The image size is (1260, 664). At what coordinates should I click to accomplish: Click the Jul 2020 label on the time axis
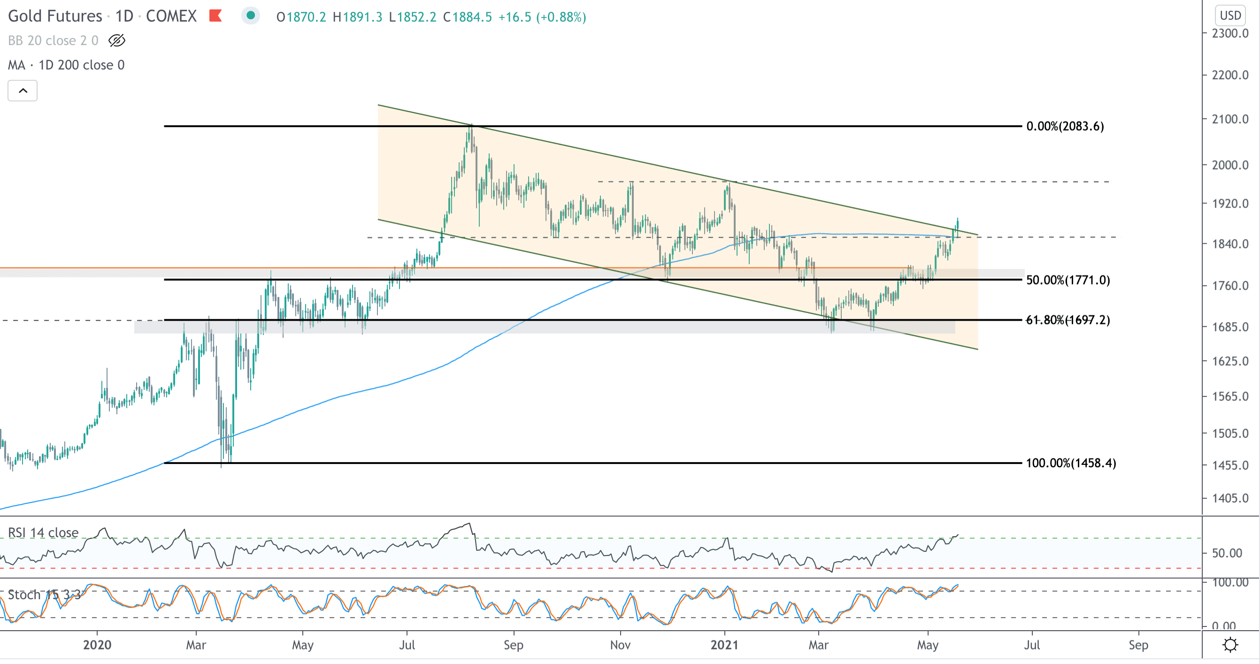[407, 644]
